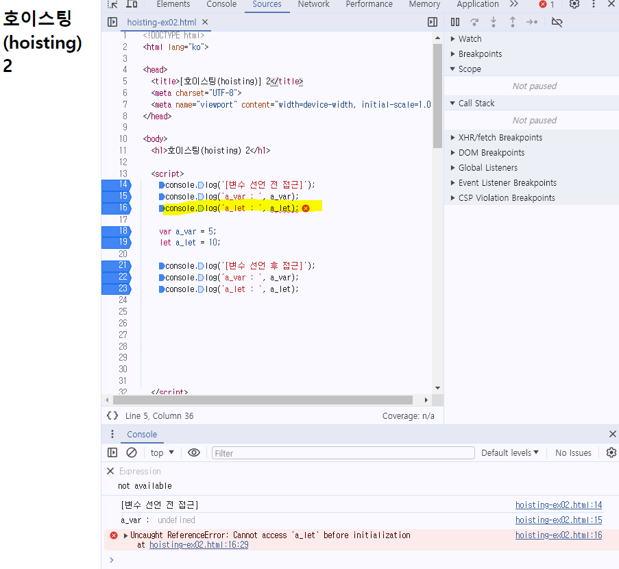Image resolution: width=619 pixels, height=569 pixels.
Task: Toggle the file navigator sidebar icon
Action: pyautogui.click(x=112, y=22)
